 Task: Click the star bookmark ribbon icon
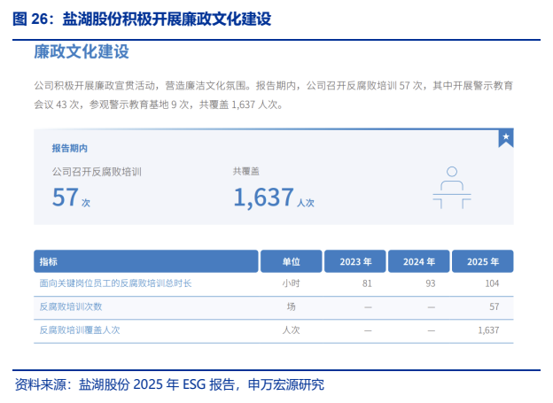[x=506, y=138]
